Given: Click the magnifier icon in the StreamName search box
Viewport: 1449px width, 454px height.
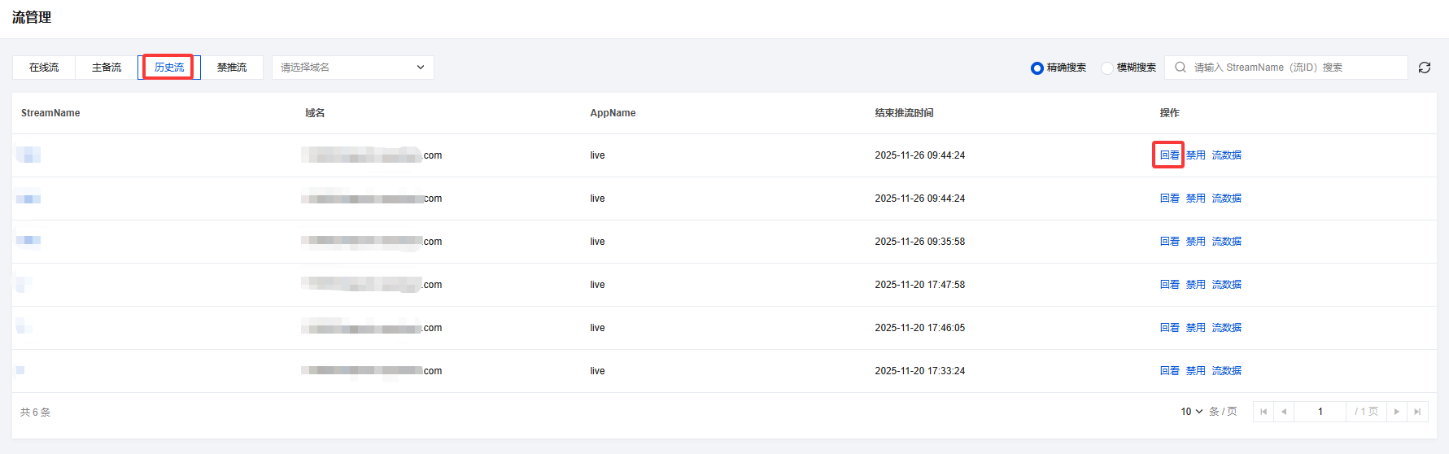Looking at the screenshot, I should (1181, 68).
